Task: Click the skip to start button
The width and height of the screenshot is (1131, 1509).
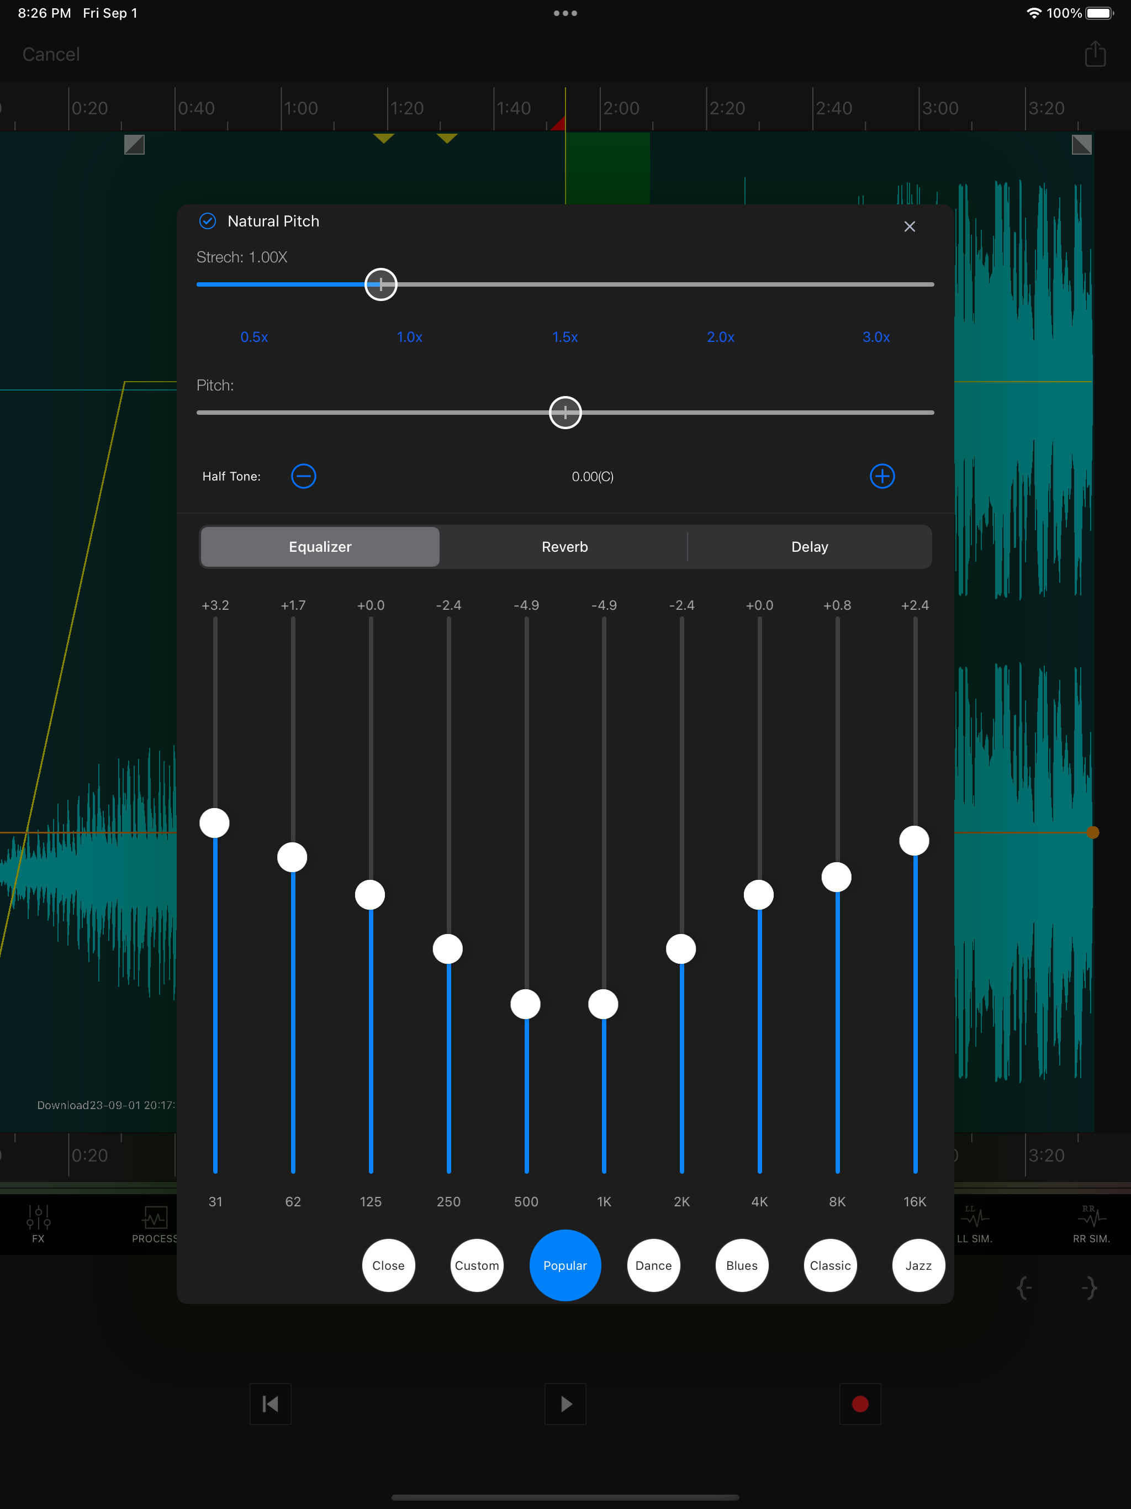Action: pyautogui.click(x=270, y=1404)
